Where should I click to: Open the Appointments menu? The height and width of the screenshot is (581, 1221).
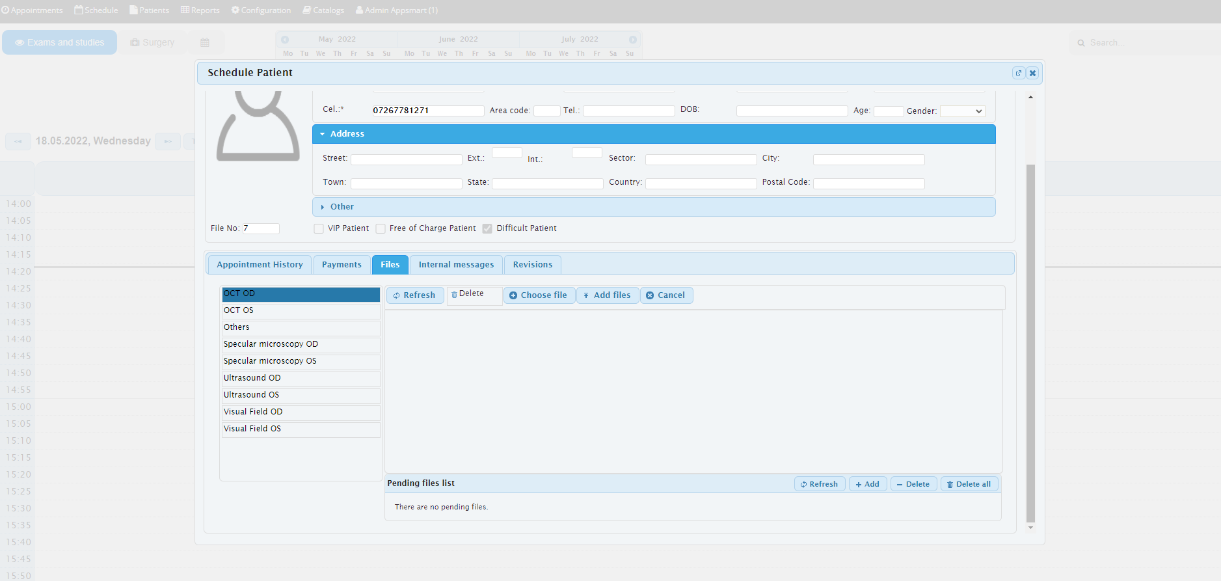32,10
